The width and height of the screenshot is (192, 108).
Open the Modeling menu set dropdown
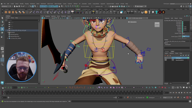tap(6, 6)
